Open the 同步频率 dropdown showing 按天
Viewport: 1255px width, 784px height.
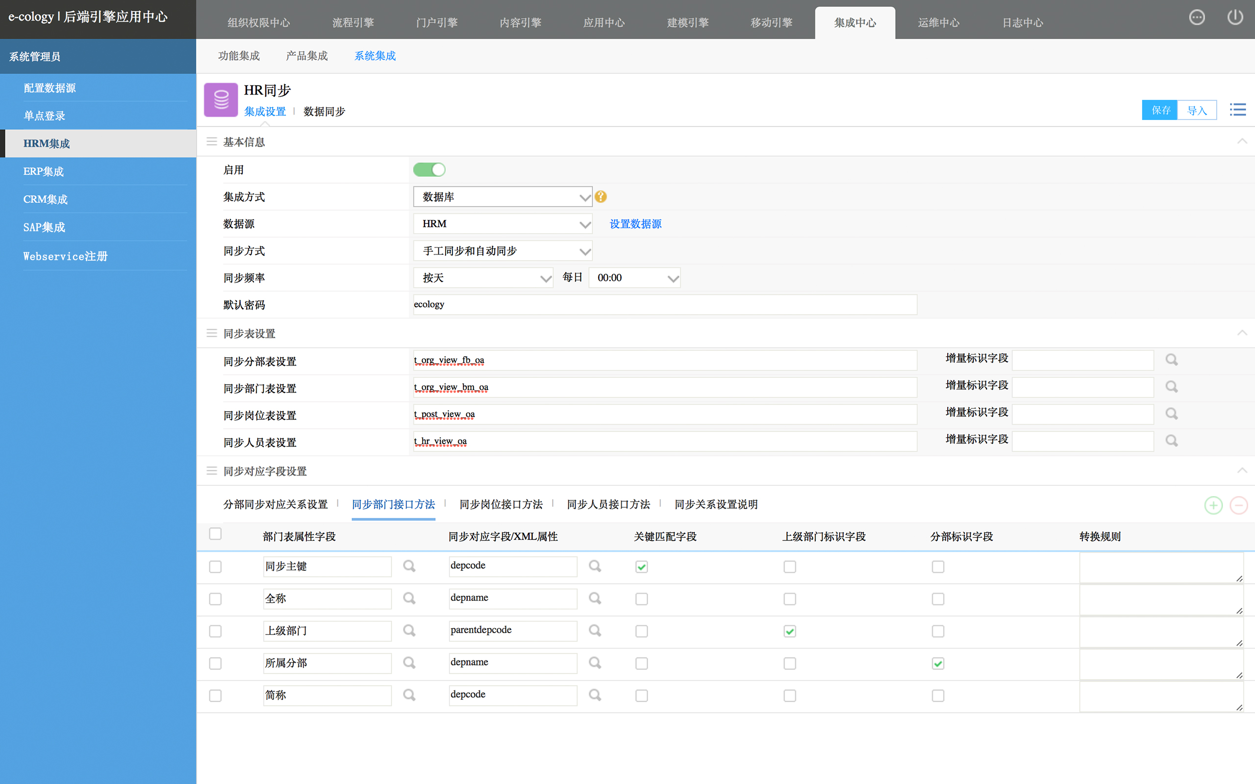point(483,278)
